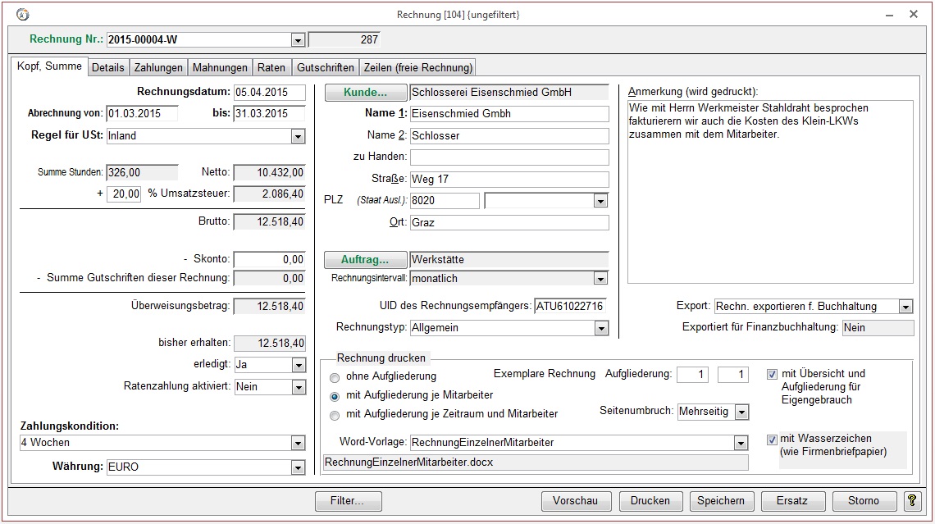
Task: Open the Mahnungen tab
Action: pos(220,67)
